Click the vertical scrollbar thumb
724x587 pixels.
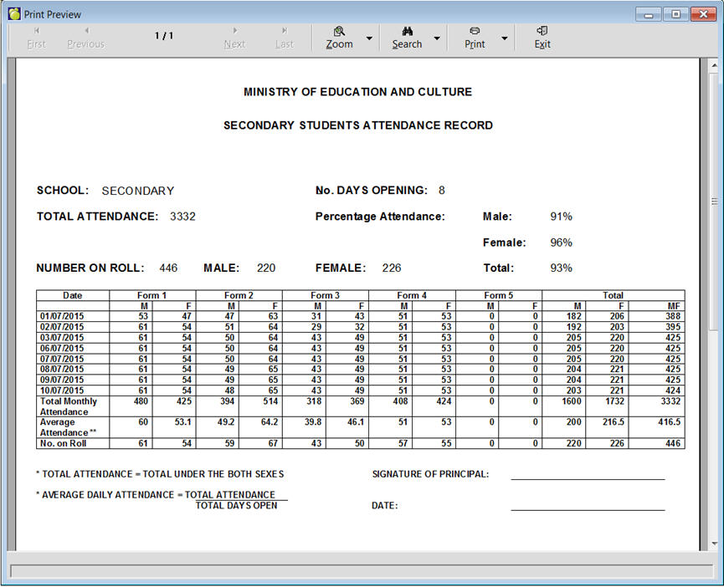coord(714,201)
